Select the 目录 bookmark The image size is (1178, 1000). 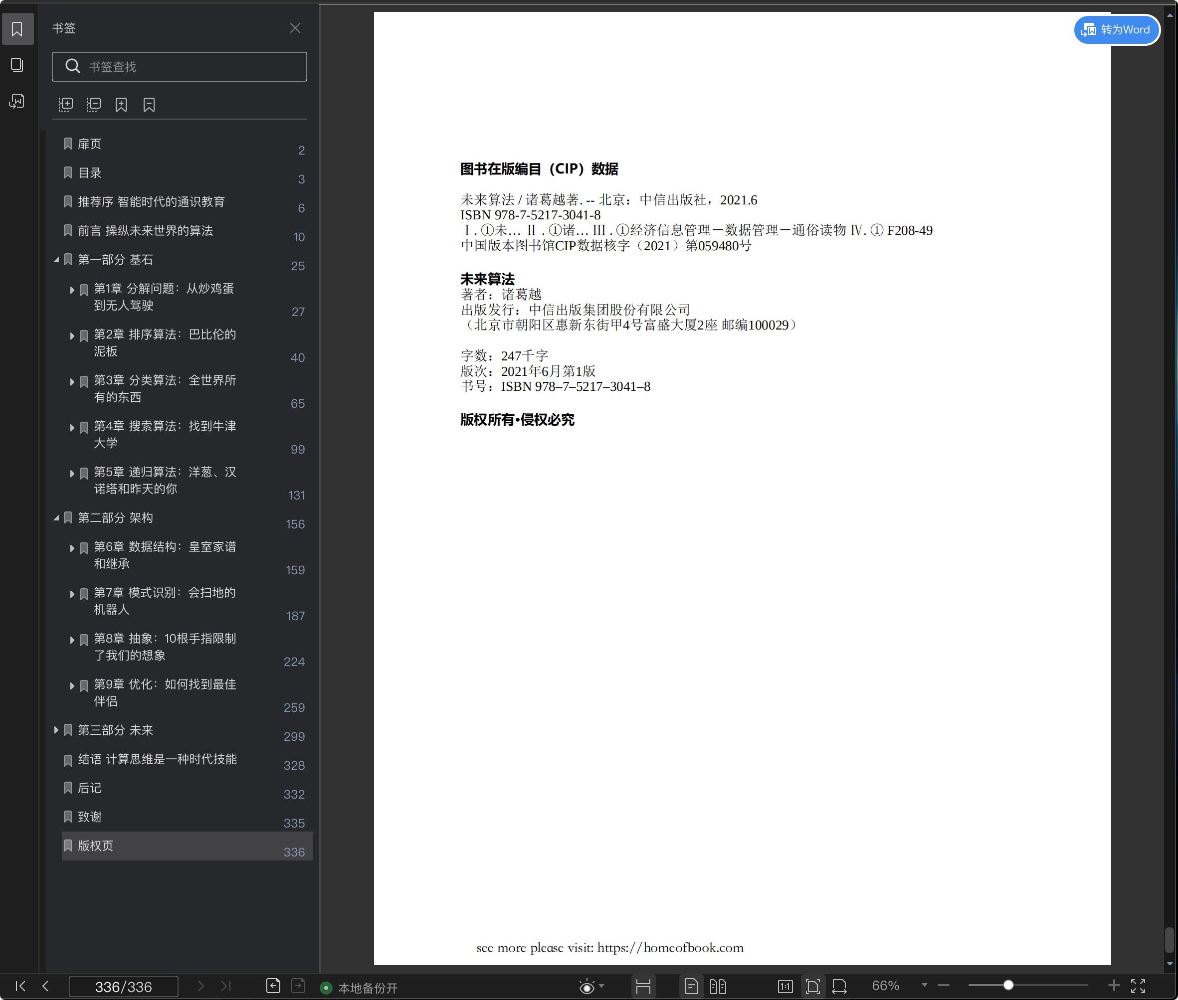click(90, 173)
